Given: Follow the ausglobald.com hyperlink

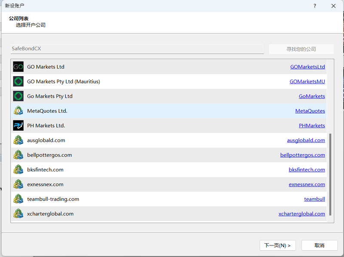Looking at the screenshot, I should pyautogui.click(x=306, y=140).
